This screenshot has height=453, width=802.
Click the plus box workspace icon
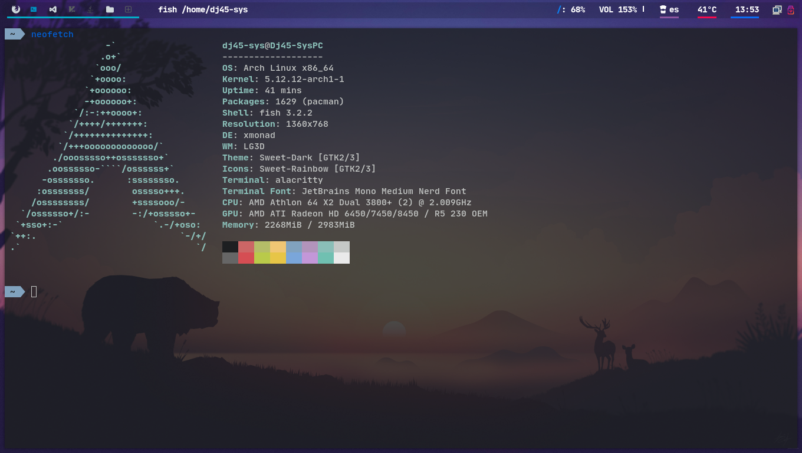point(128,9)
